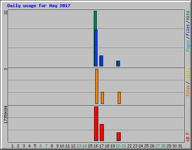
Task: Click day 10 on the x-axis
Action: (x=62, y=146)
